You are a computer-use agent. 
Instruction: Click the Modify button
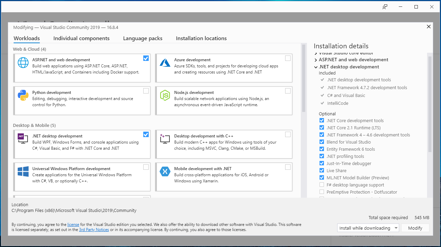(415, 228)
